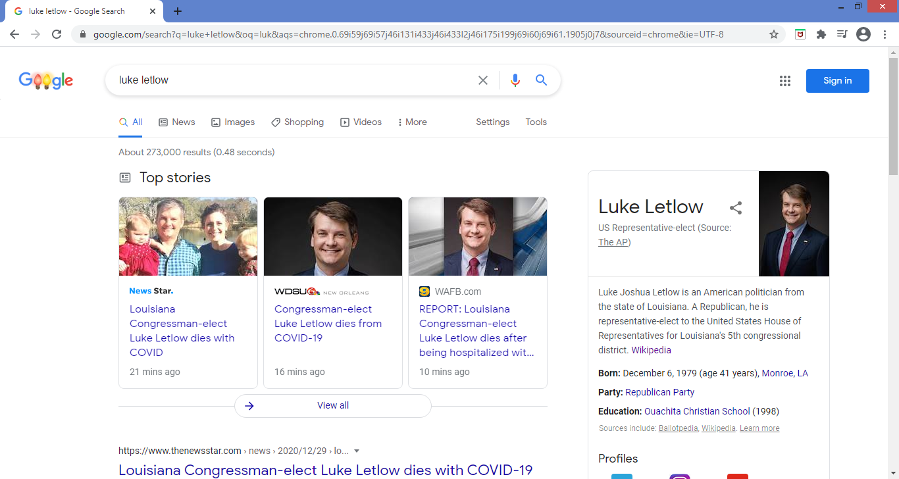Screen dimensions: 899x479
Task: Open the Extensions puzzle icon
Action: tap(821, 34)
